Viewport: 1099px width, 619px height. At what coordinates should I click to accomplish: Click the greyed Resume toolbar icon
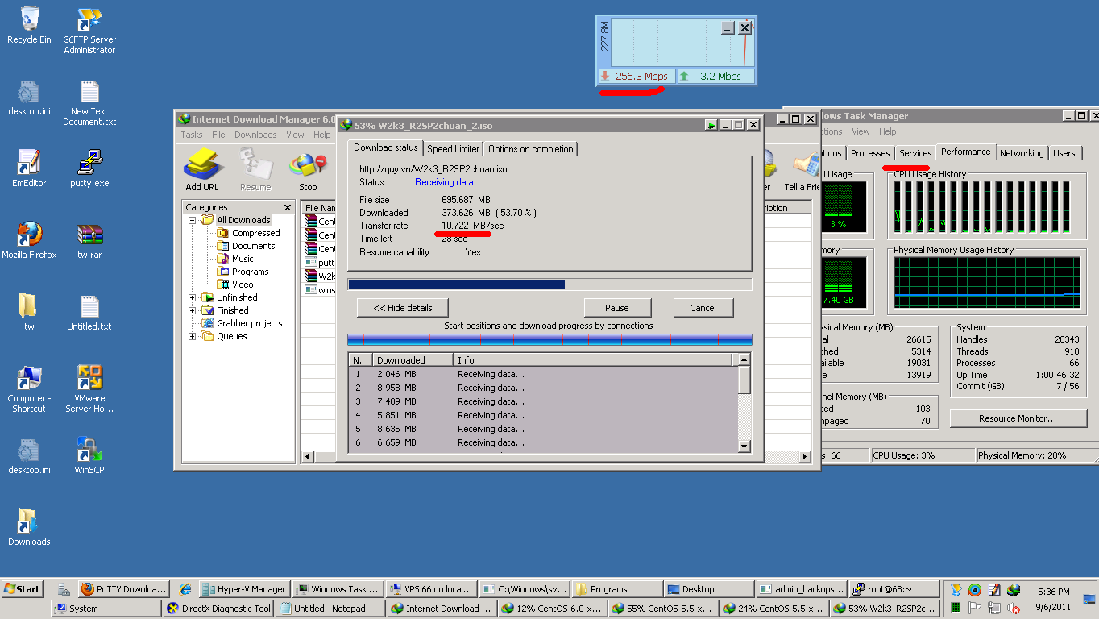coord(255,165)
